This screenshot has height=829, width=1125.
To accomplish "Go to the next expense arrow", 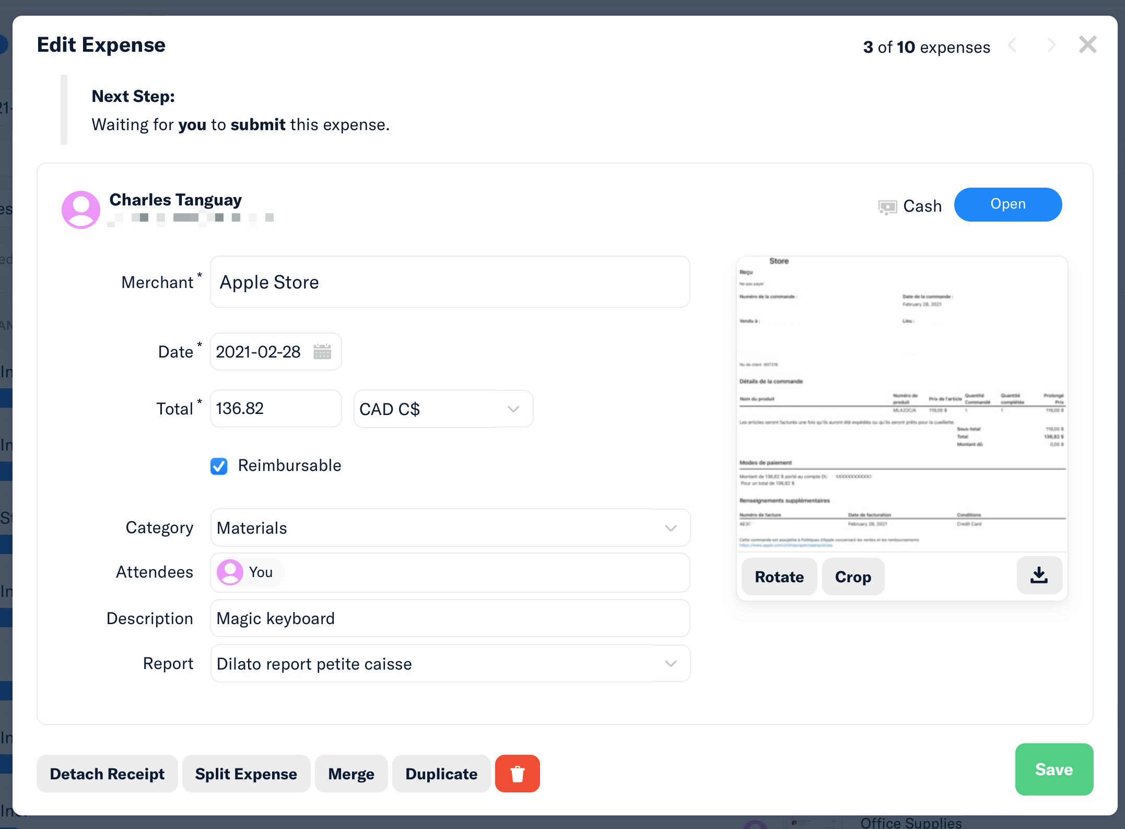I will tap(1051, 45).
